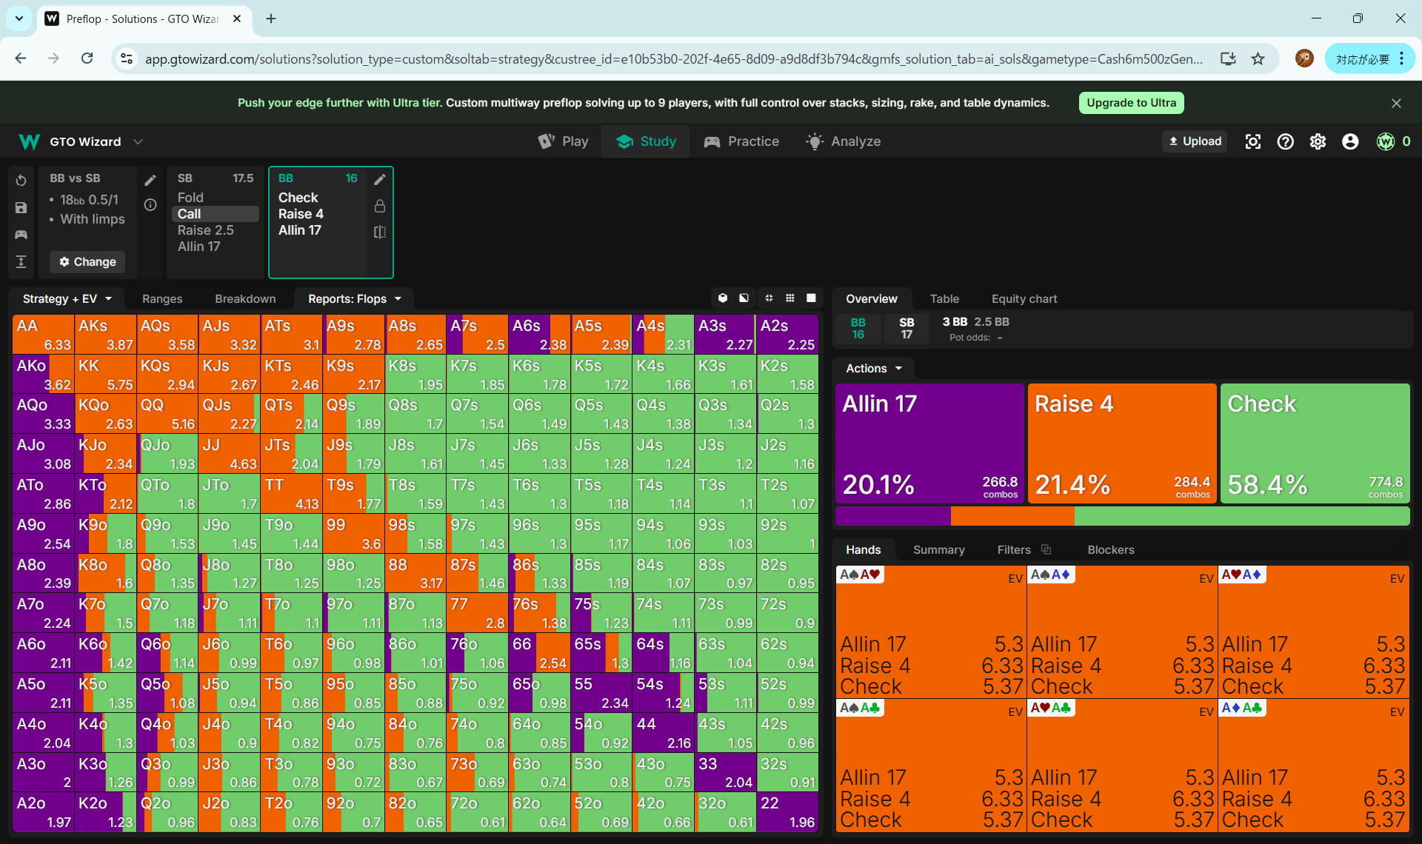Image resolution: width=1422 pixels, height=844 pixels.
Task: Select the AKs cell in the hand matrix
Action: click(105, 335)
